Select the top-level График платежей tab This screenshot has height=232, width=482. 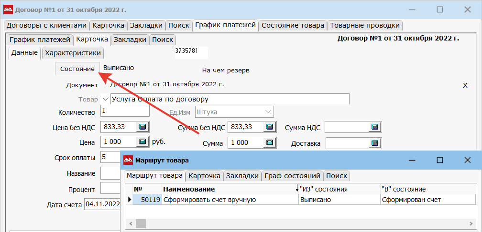(x=226, y=25)
